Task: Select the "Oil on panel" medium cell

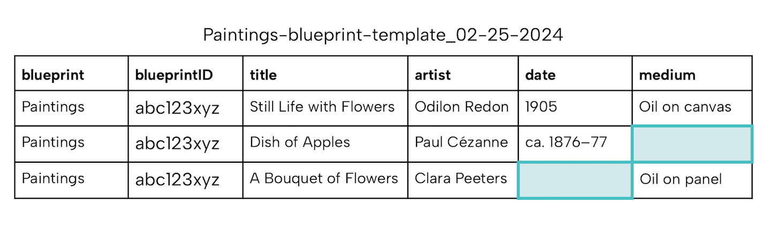Action: [x=681, y=179]
